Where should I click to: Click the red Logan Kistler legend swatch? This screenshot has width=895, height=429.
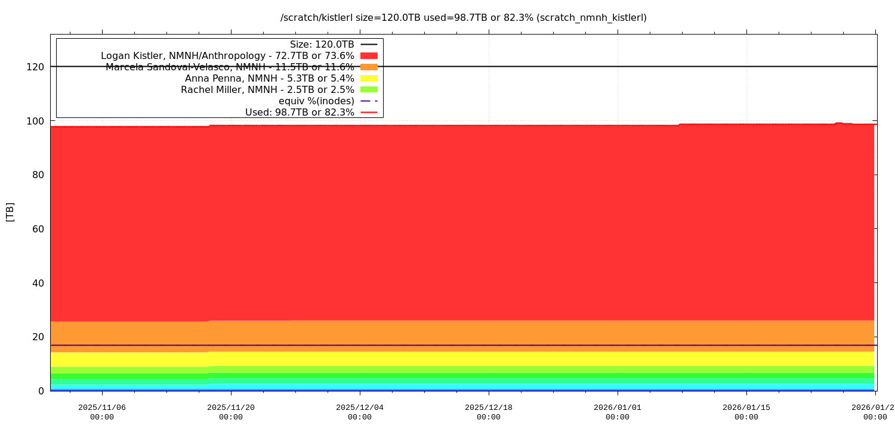coord(369,55)
